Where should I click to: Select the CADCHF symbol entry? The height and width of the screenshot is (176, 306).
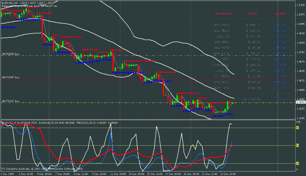coord(280,76)
